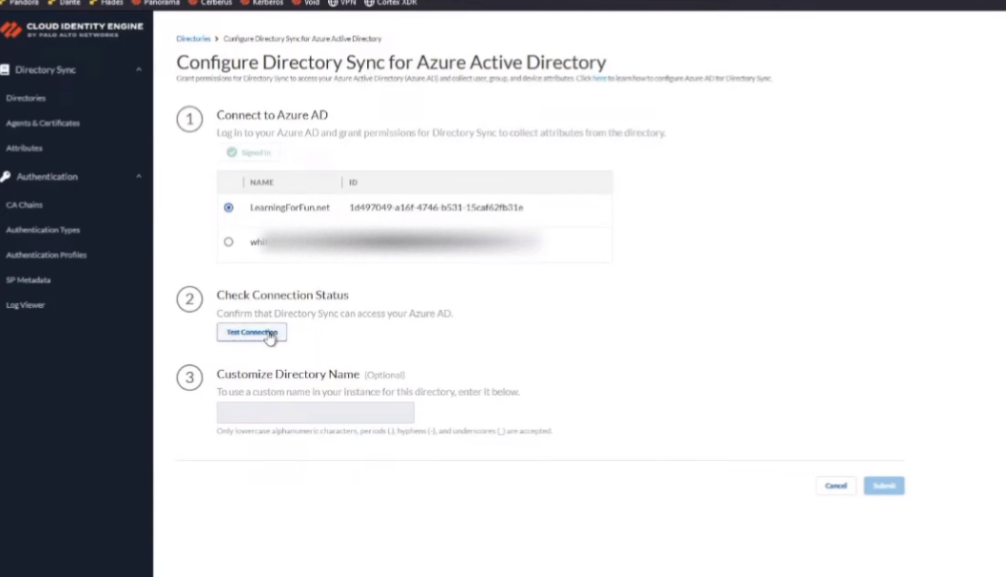1006x577 pixels.
Task: Open the Dante bookmark
Action: tap(64, 3)
